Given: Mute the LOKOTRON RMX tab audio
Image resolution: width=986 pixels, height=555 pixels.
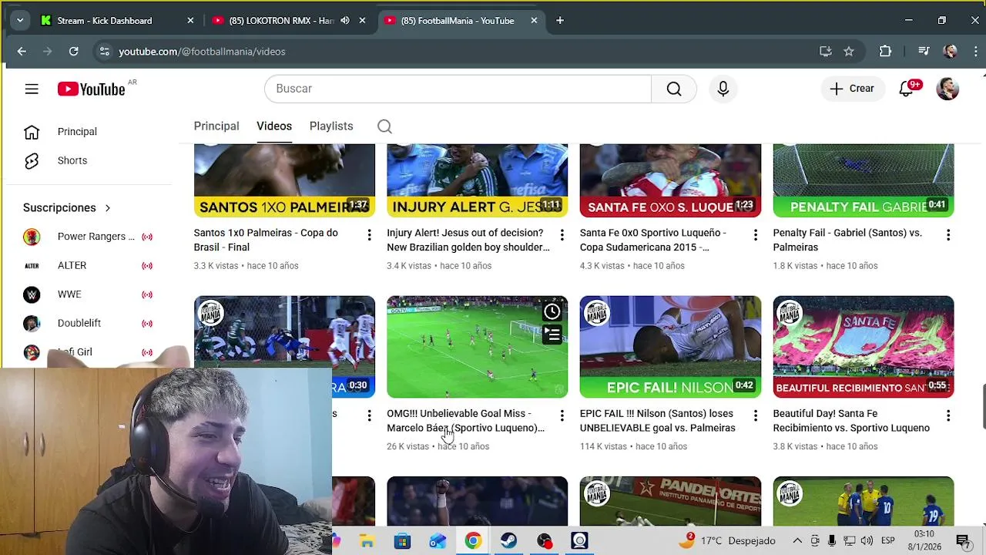Looking at the screenshot, I should coord(345,21).
